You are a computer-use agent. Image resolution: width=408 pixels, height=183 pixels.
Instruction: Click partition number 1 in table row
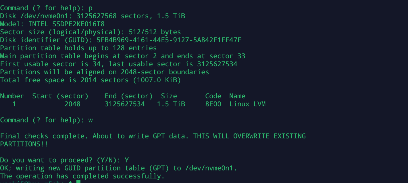pos(14,104)
